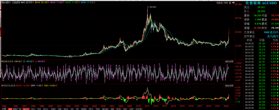Click the MA60: 17.312 legend label
279x110 pixels.
(x=87, y=3)
